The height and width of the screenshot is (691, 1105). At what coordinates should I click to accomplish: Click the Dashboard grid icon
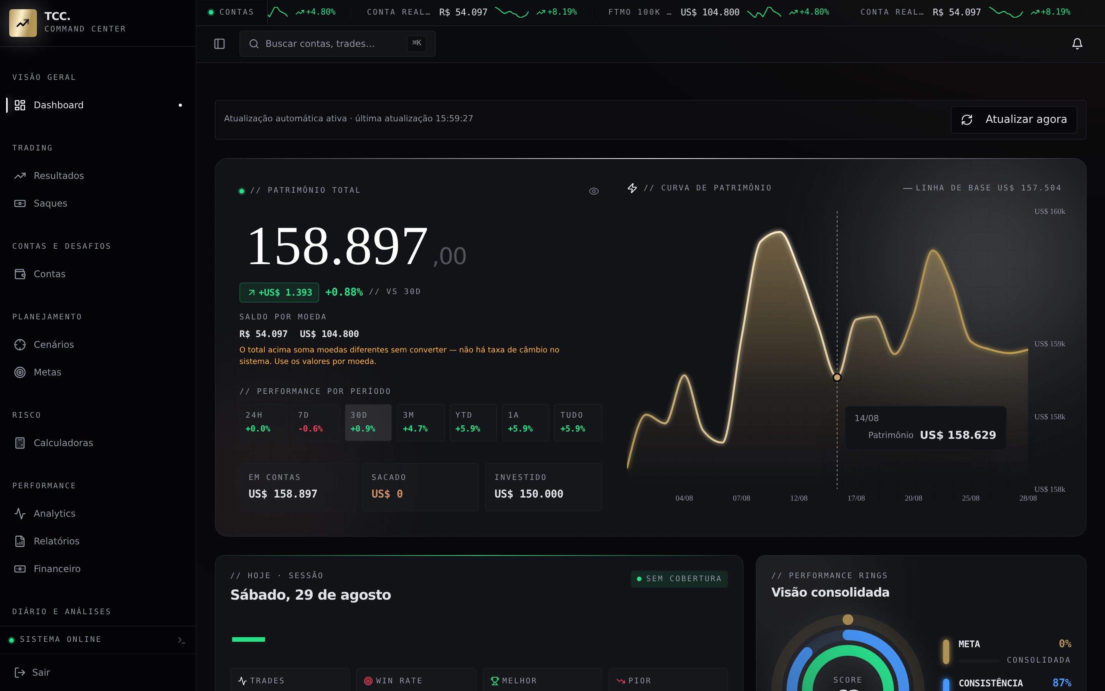click(20, 105)
